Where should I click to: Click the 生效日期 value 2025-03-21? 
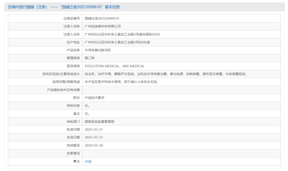pos(94,138)
